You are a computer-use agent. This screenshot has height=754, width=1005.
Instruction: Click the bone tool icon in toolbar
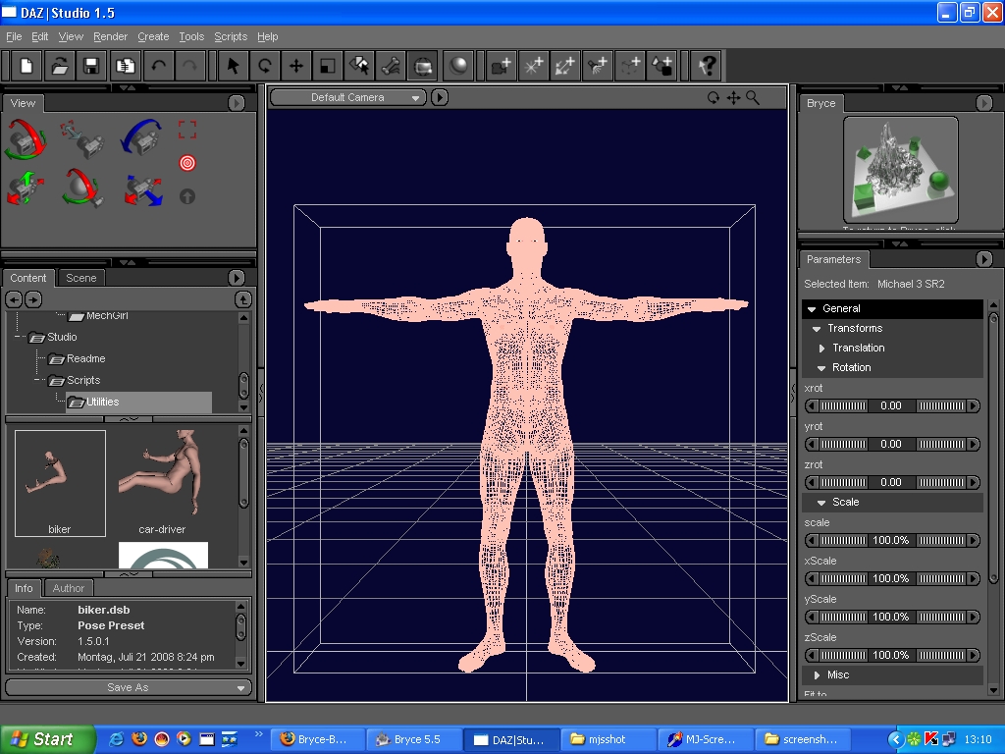[391, 66]
